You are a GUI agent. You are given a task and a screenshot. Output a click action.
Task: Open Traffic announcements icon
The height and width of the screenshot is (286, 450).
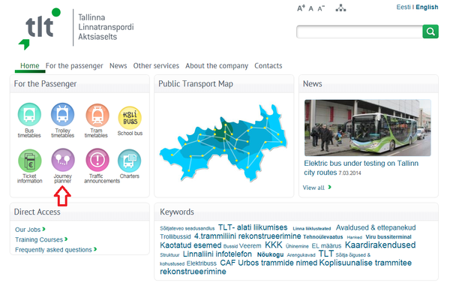(x=97, y=160)
